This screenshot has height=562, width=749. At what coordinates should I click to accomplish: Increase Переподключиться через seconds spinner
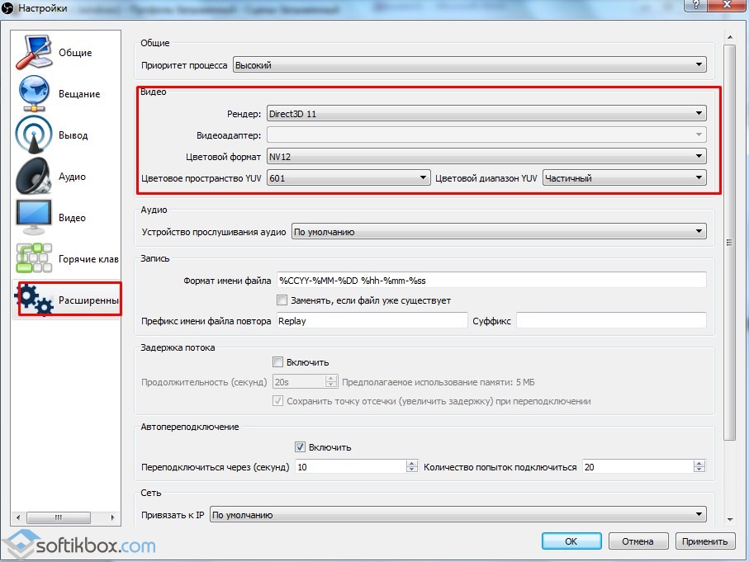[412, 464]
